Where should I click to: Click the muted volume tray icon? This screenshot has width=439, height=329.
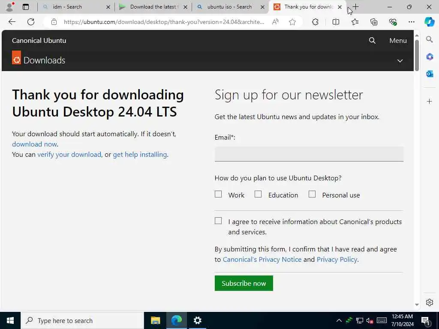[x=370, y=320]
